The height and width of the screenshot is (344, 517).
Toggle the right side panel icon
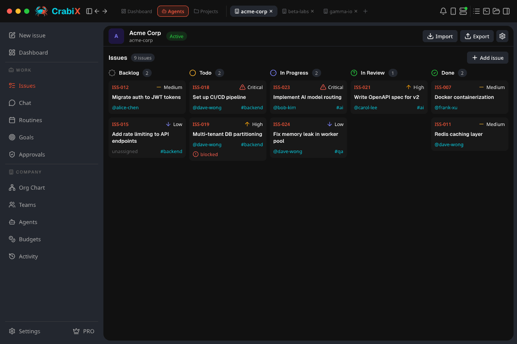pyautogui.click(x=506, y=11)
